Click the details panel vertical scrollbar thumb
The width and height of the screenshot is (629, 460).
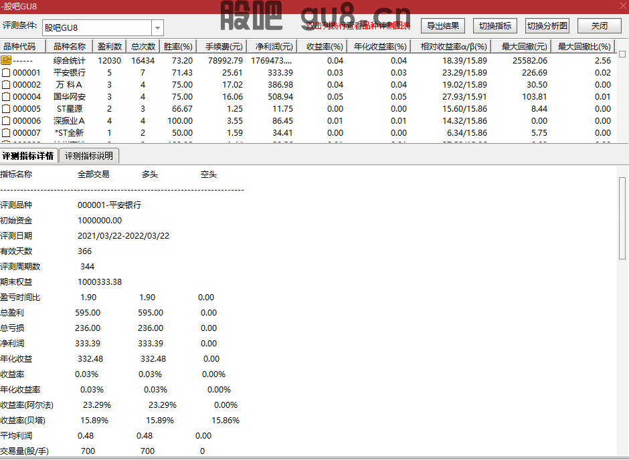[622, 218]
